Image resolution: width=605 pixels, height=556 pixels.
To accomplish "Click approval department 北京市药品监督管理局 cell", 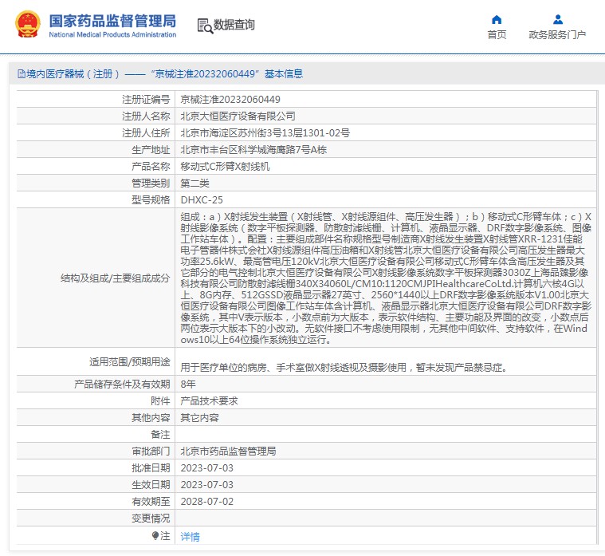I will coord(228,451).
